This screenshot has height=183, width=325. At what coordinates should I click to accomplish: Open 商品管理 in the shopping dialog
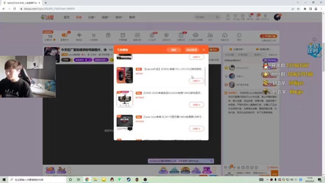coord(191,50)
